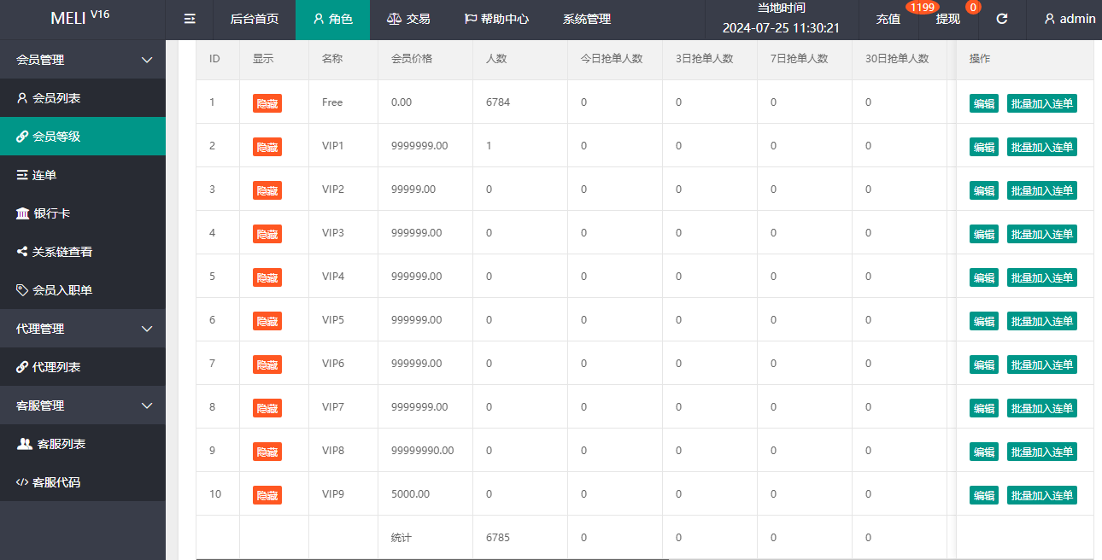Select 会员等级 in the sidebar
The width and height of the screenshot is (1102, 560).
pos(83,137)
